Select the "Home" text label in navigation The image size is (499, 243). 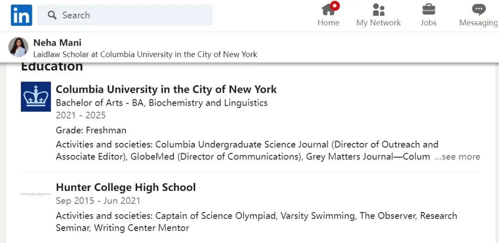coord(328,23)
